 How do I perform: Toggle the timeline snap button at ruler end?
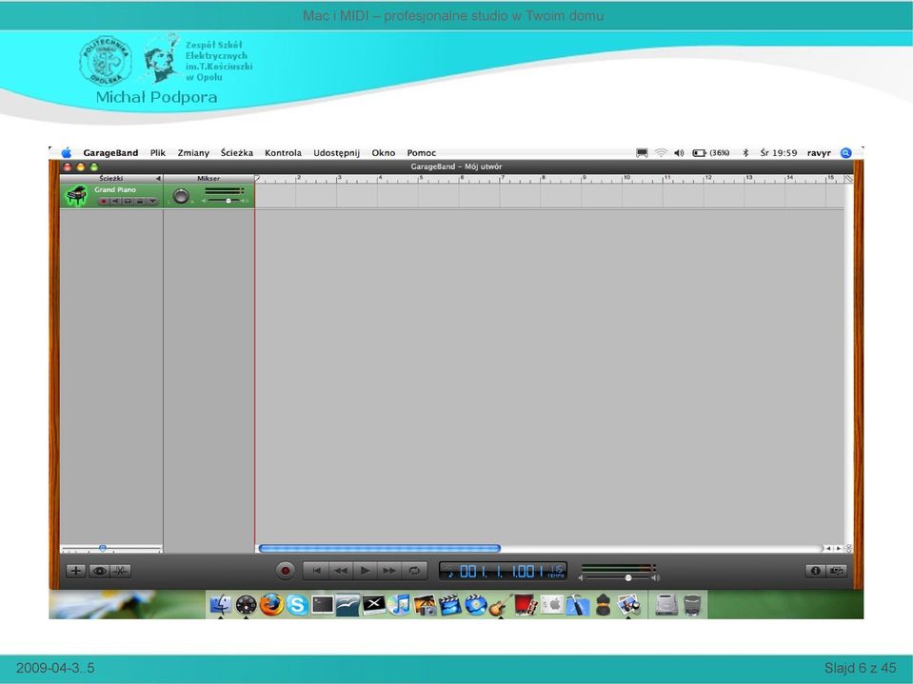tap(848, 179)
